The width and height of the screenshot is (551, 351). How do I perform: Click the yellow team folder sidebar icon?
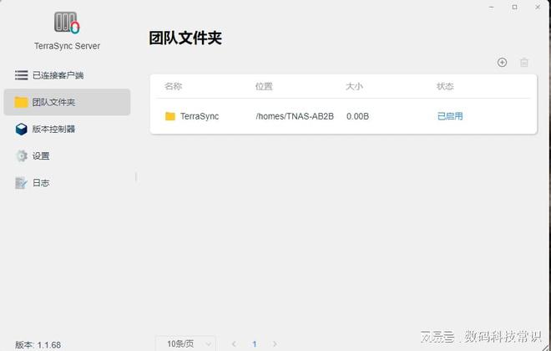point(21,102)
